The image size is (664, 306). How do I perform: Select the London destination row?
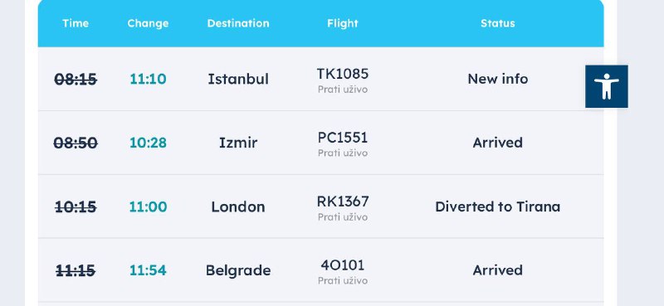coord(320,206)
